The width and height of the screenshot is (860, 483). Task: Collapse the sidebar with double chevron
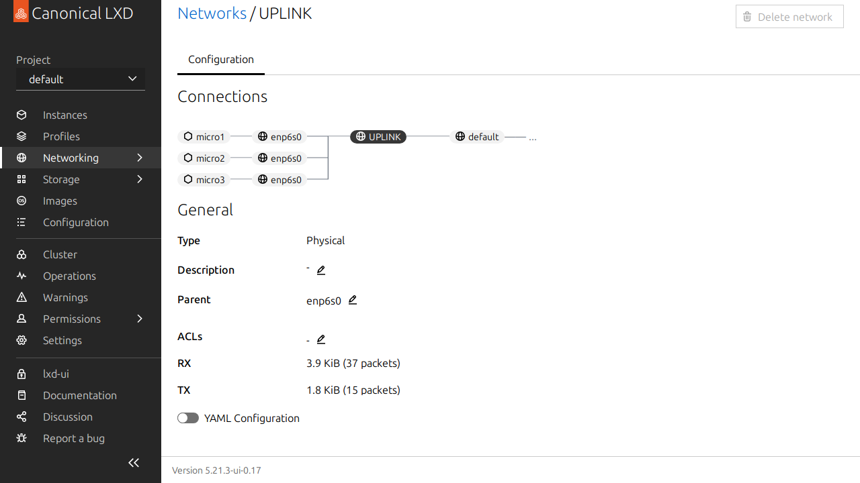[134, 462]
